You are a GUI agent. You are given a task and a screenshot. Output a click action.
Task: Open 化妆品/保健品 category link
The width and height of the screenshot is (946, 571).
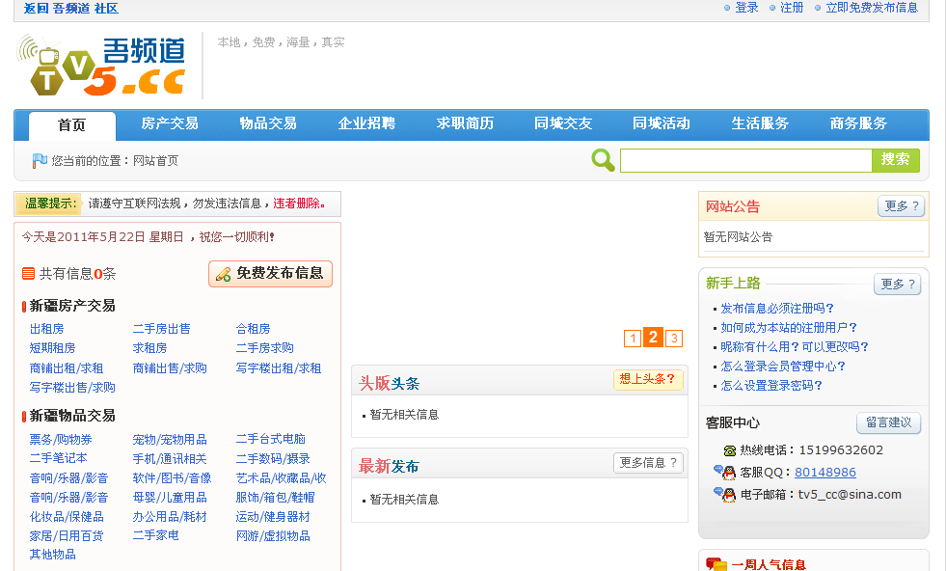[x=67, y=517]
